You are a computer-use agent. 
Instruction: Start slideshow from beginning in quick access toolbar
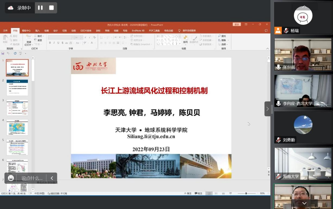[x=20, y=53]
